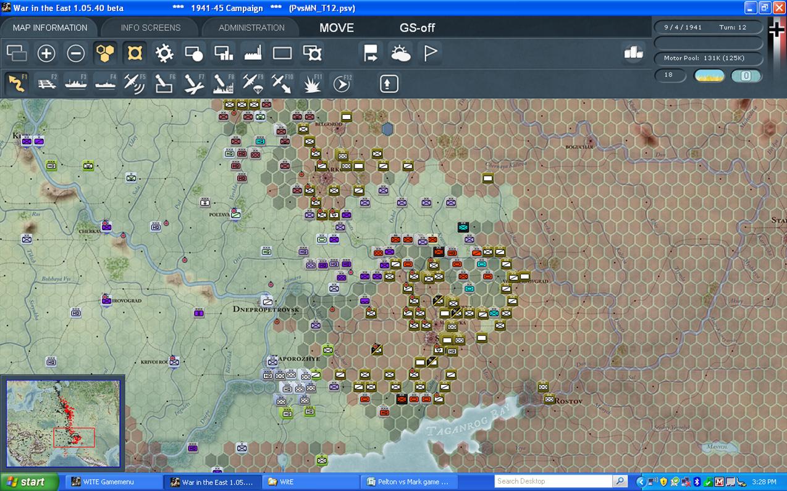Select F8 bomb city mode
The image size is (787, 491).
(224, 83)
